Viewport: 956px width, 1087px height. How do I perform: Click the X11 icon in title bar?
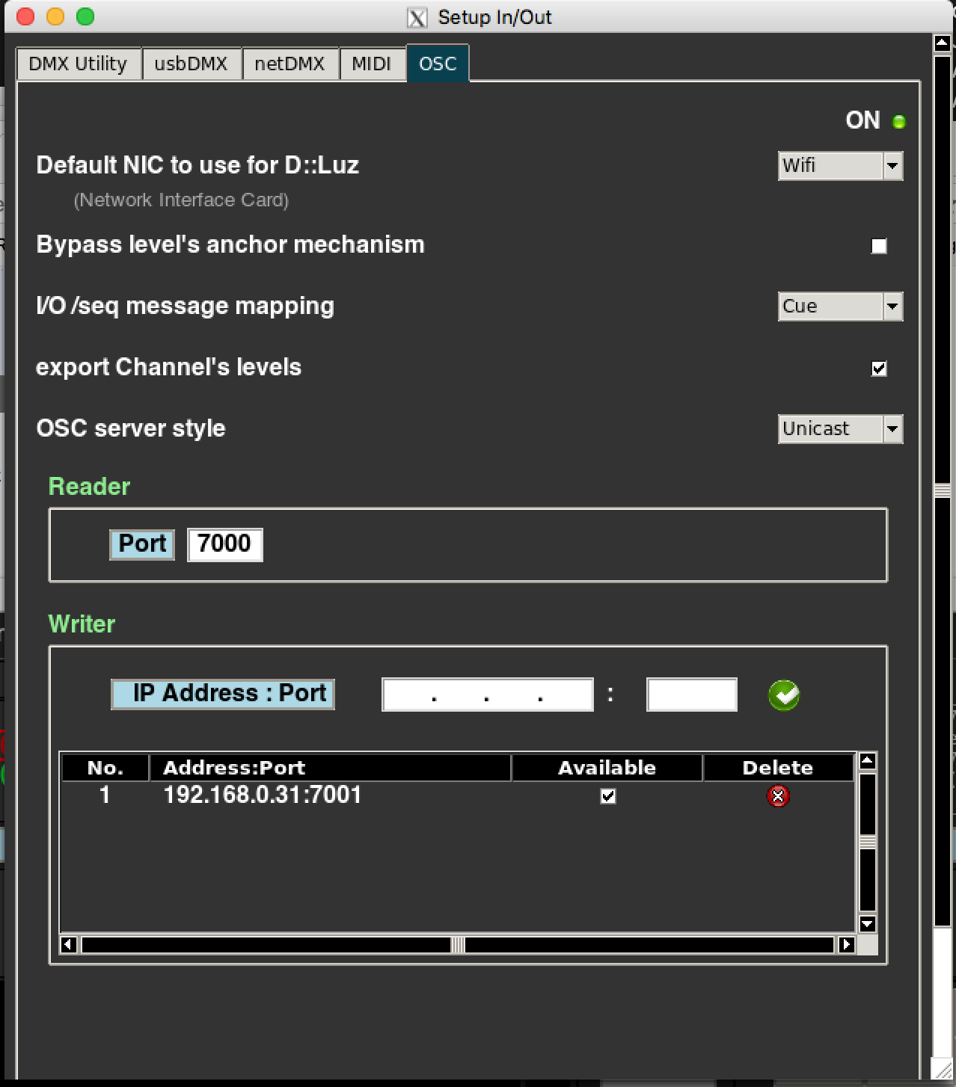(x=417, y=17)
